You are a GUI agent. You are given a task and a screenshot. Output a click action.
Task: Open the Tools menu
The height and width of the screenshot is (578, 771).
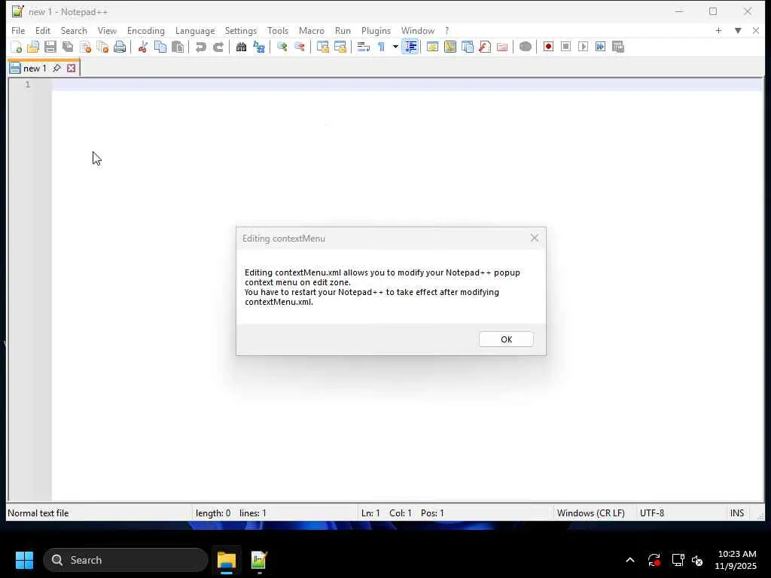point(278,30)
